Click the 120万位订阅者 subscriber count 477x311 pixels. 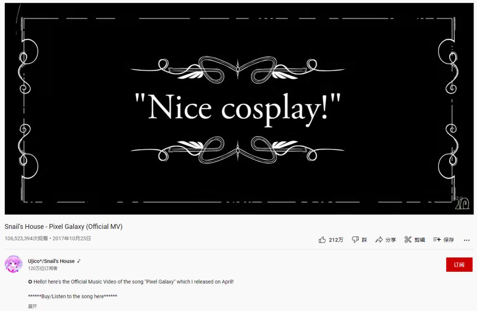[42, 269]
